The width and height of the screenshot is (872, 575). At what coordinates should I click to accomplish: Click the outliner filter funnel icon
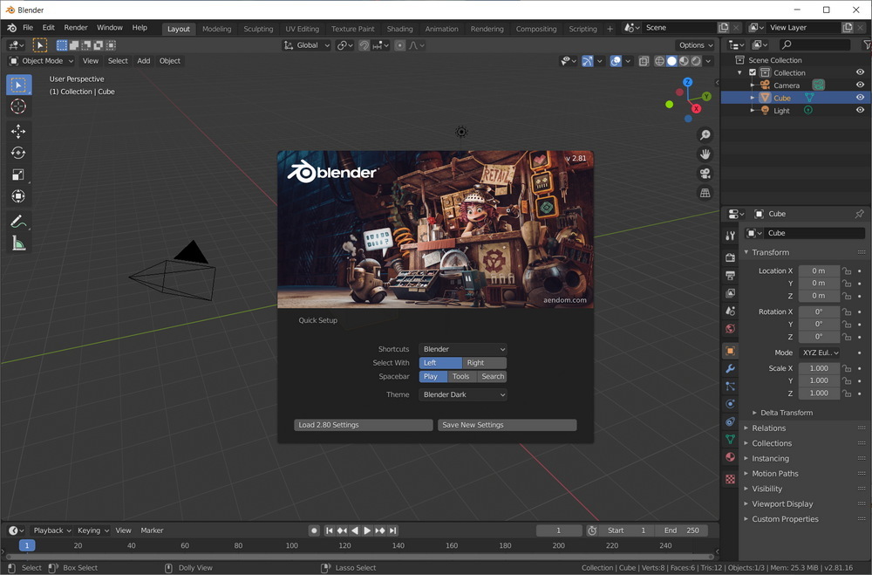click(867, 44)
